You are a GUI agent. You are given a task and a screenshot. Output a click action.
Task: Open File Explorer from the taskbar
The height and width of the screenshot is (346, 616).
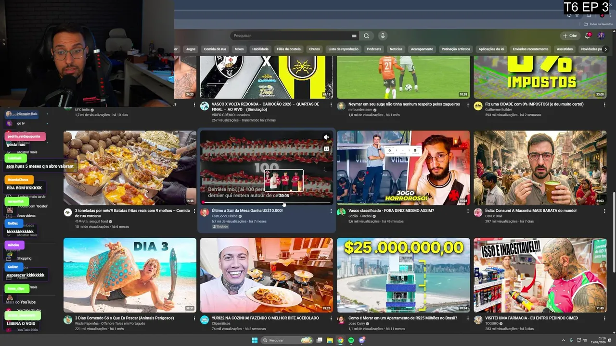click(330, 340)
